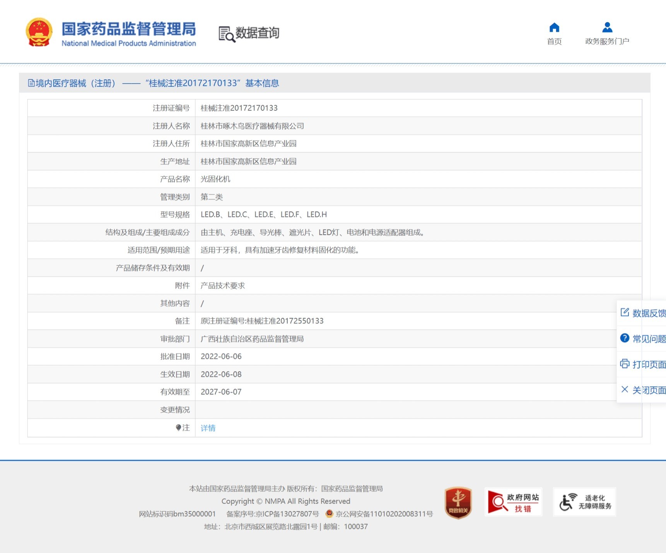Click 国家药品监督管理局 title text
The image size is (666, 553).
(x=129, y=29)
